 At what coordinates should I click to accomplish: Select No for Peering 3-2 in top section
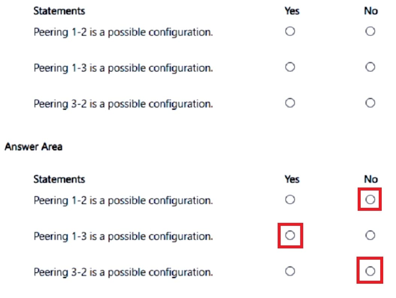tap(370, 103)
